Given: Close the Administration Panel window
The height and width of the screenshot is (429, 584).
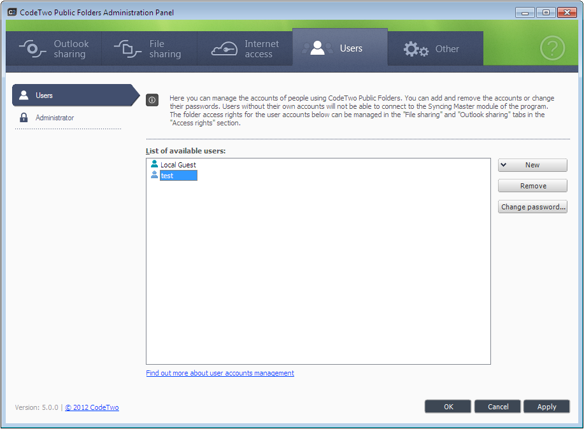Looking at the screenshot, I should pyautogui.click(x=567, y=13).
